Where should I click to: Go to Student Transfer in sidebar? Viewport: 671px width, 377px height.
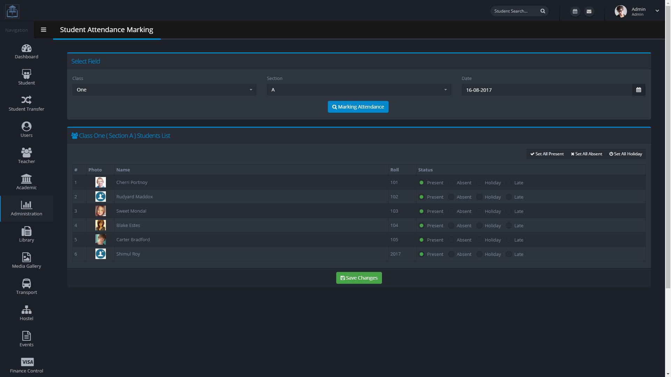[27, 104]
